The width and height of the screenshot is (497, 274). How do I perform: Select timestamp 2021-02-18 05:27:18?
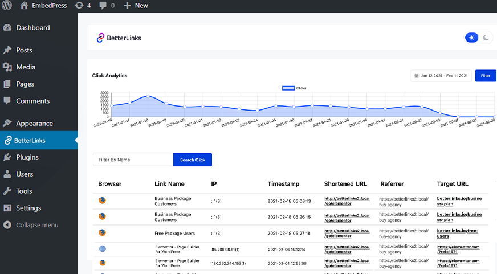[289, 233]
